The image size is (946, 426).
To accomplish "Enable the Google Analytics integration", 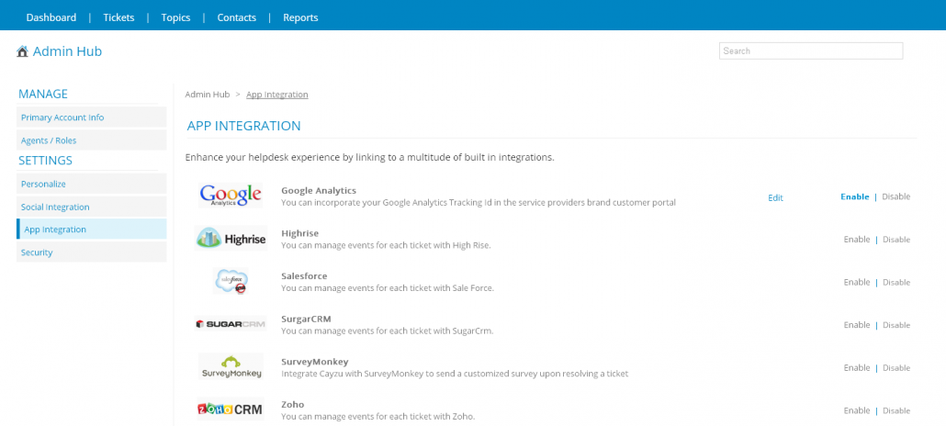I will pyautogui.click(x=855, y=196).
